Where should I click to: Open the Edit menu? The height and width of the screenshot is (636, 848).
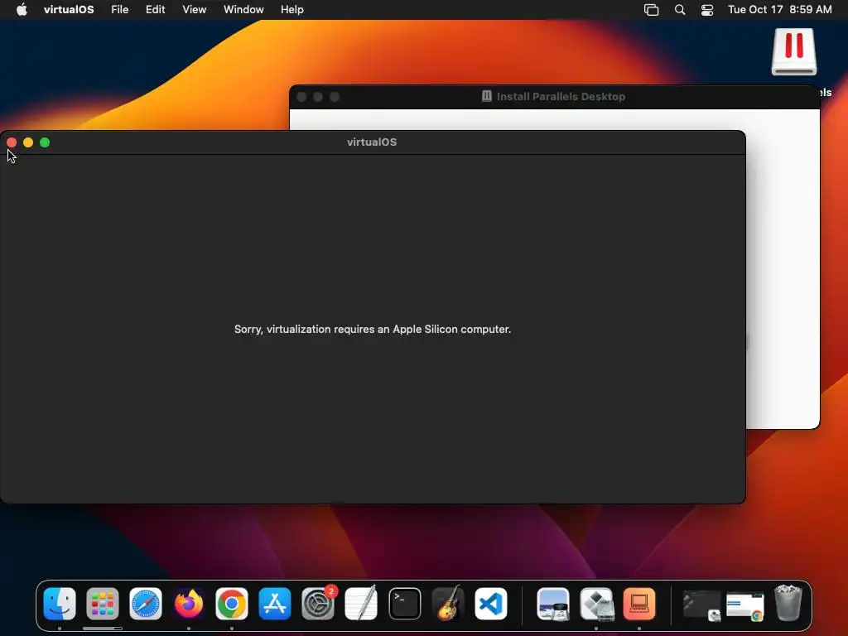155,10
